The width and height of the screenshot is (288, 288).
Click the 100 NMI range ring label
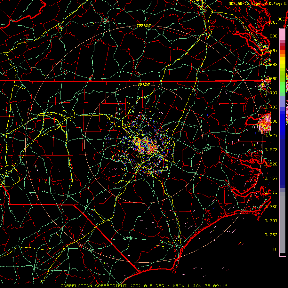pyautogui.click(x=144, y=25)
